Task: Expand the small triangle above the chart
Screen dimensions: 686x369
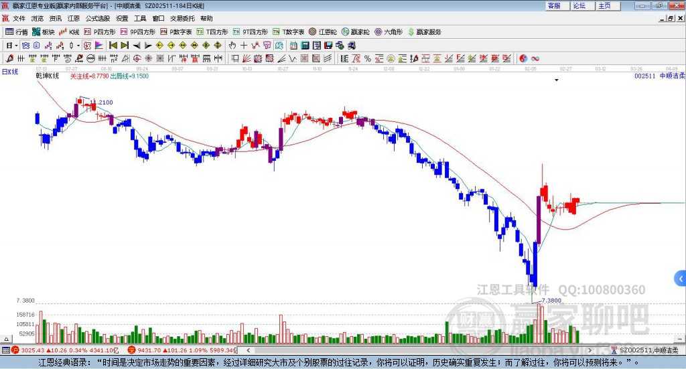Action: [x=556, y=80]
